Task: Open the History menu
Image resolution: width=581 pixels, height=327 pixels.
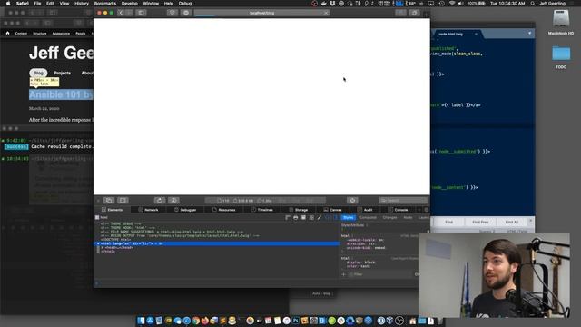Action: [82, 4]
